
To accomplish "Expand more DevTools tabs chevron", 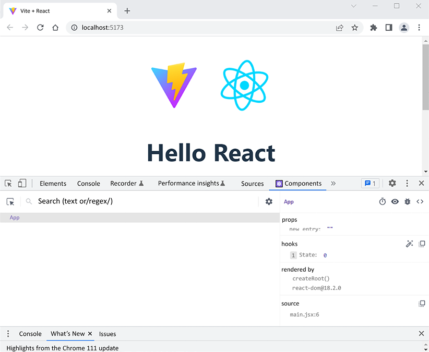I will [x=333, y=183].
